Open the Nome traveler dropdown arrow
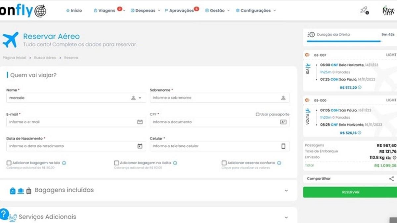Viewport: 397px width, 223px height. coord(140,98)
